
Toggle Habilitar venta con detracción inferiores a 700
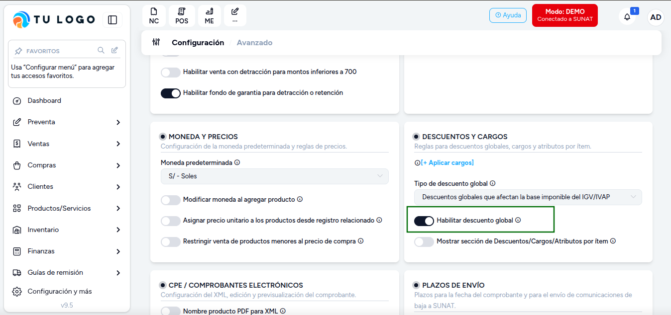point(171,73)
